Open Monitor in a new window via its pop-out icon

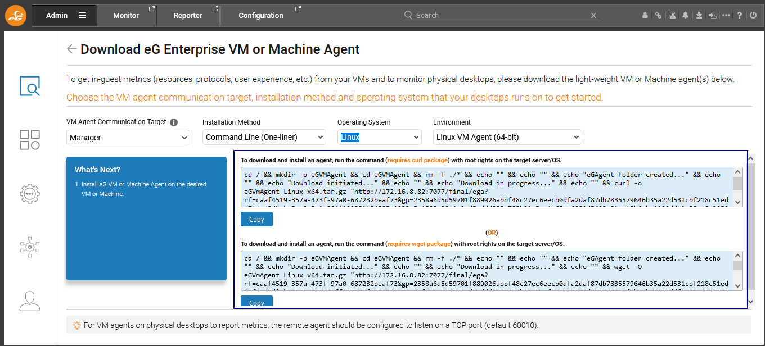[151, 9]
